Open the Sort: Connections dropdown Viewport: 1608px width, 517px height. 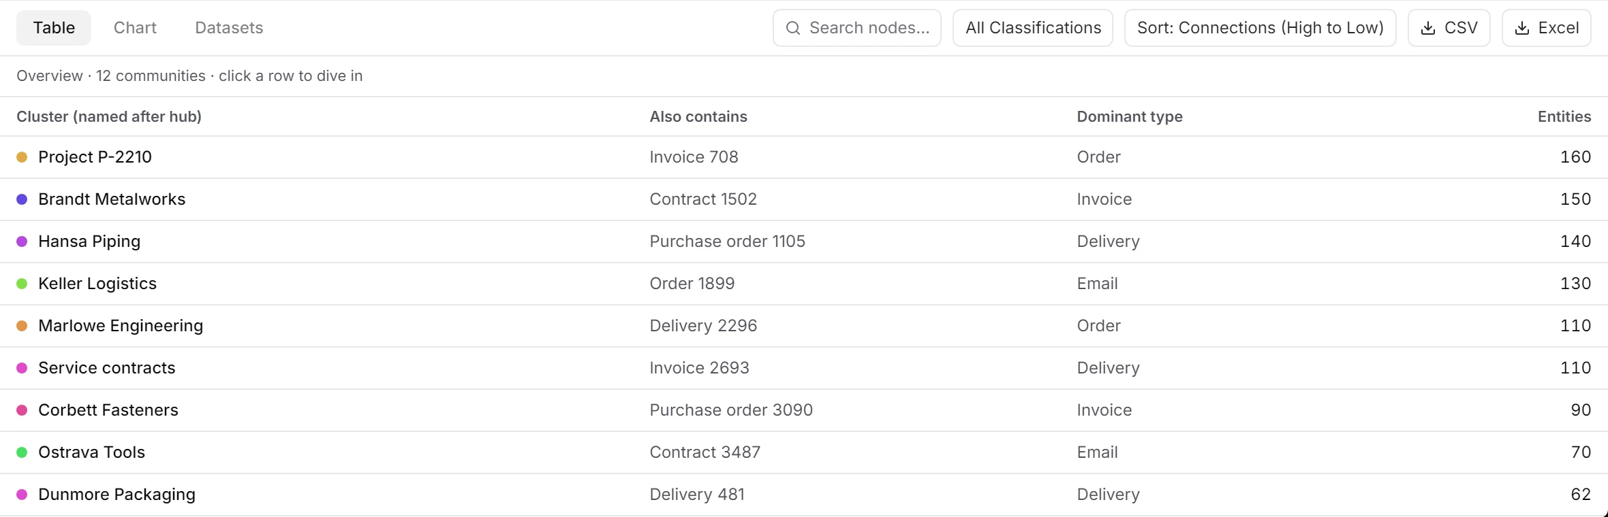1261,28
